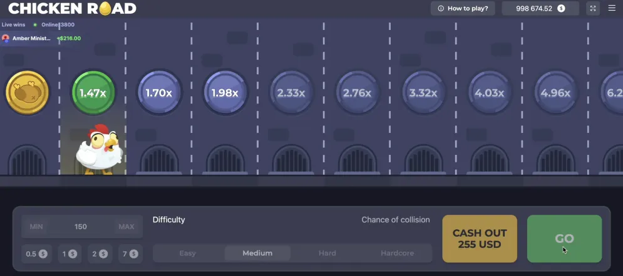Click the sewer grate under 1.70x coin
The width and height of the screenshot is (623, 276).
(x=159, y=160)
